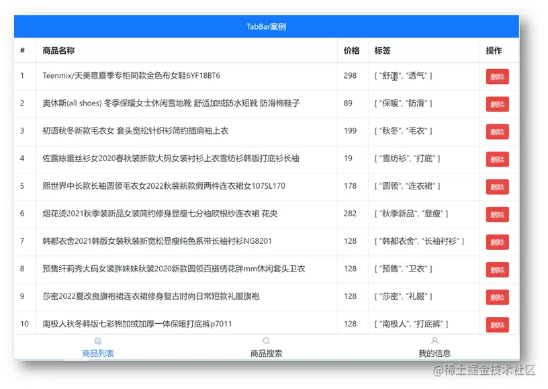Click price cell 178

pyautogui.click(x=350, y=186)
